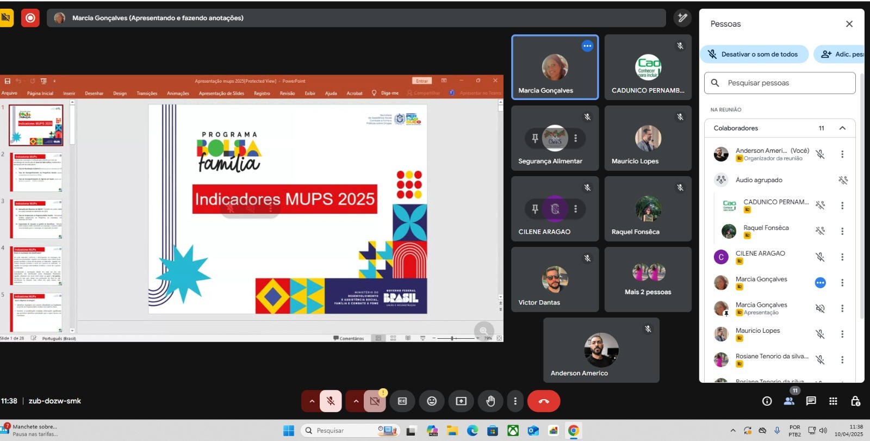The height and width of the screenshot is (441, 870).
Task: Click the raise hand icon
Action: (x=490, y=401)
